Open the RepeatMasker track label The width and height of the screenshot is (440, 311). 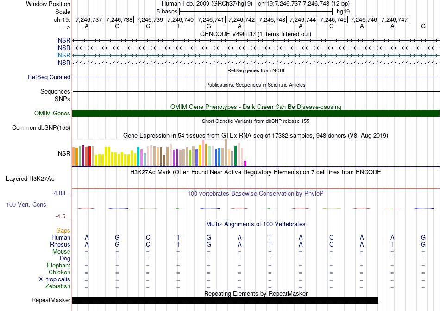click(50, 300)
